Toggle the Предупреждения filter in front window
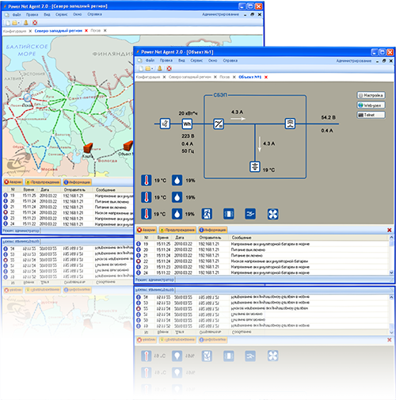This screenshot has width=396, height=400. (x=177, y=230)
